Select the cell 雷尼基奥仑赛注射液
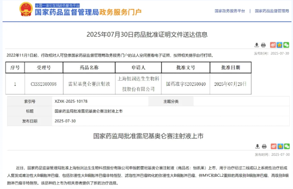 pyautogui.click(x=89, y=84)
